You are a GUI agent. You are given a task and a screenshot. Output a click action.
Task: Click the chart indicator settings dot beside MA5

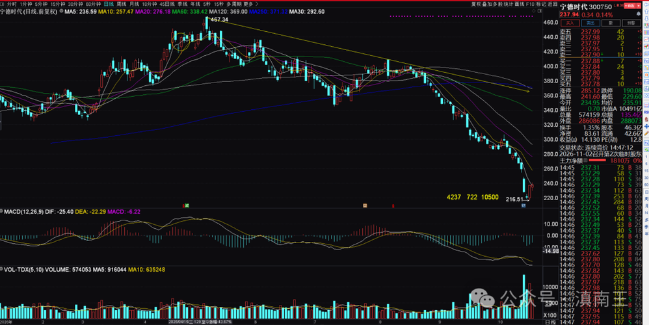click(62, 12)
